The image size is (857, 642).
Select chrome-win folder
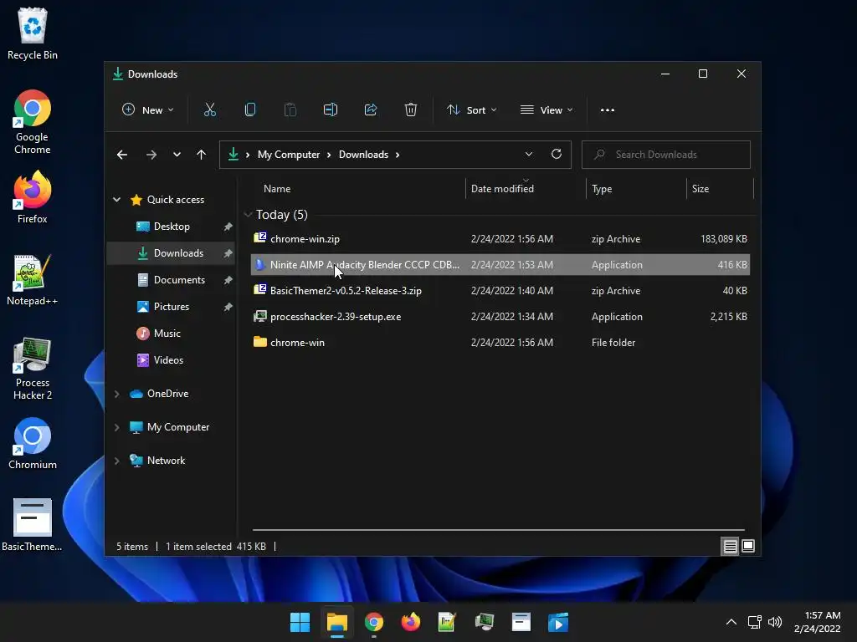500,343
